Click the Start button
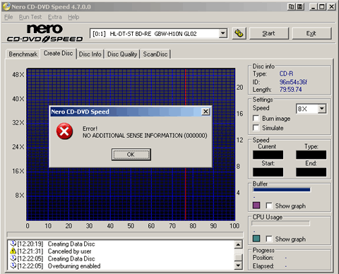This screenshot has height=274, width=339. coord(269,33)
